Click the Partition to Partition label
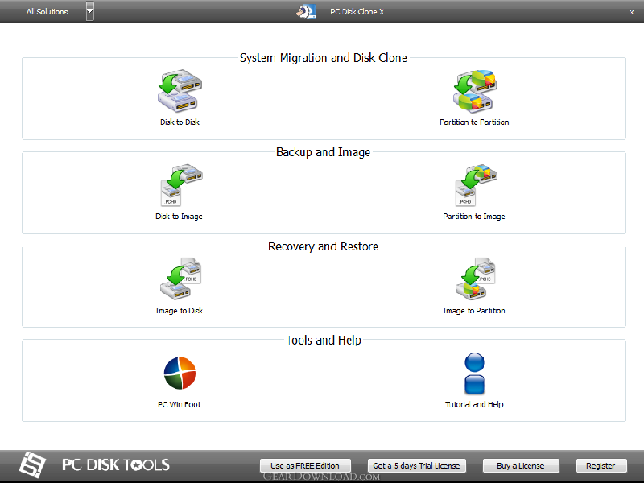Screen dimensions: 644x483 coord(474,122)
